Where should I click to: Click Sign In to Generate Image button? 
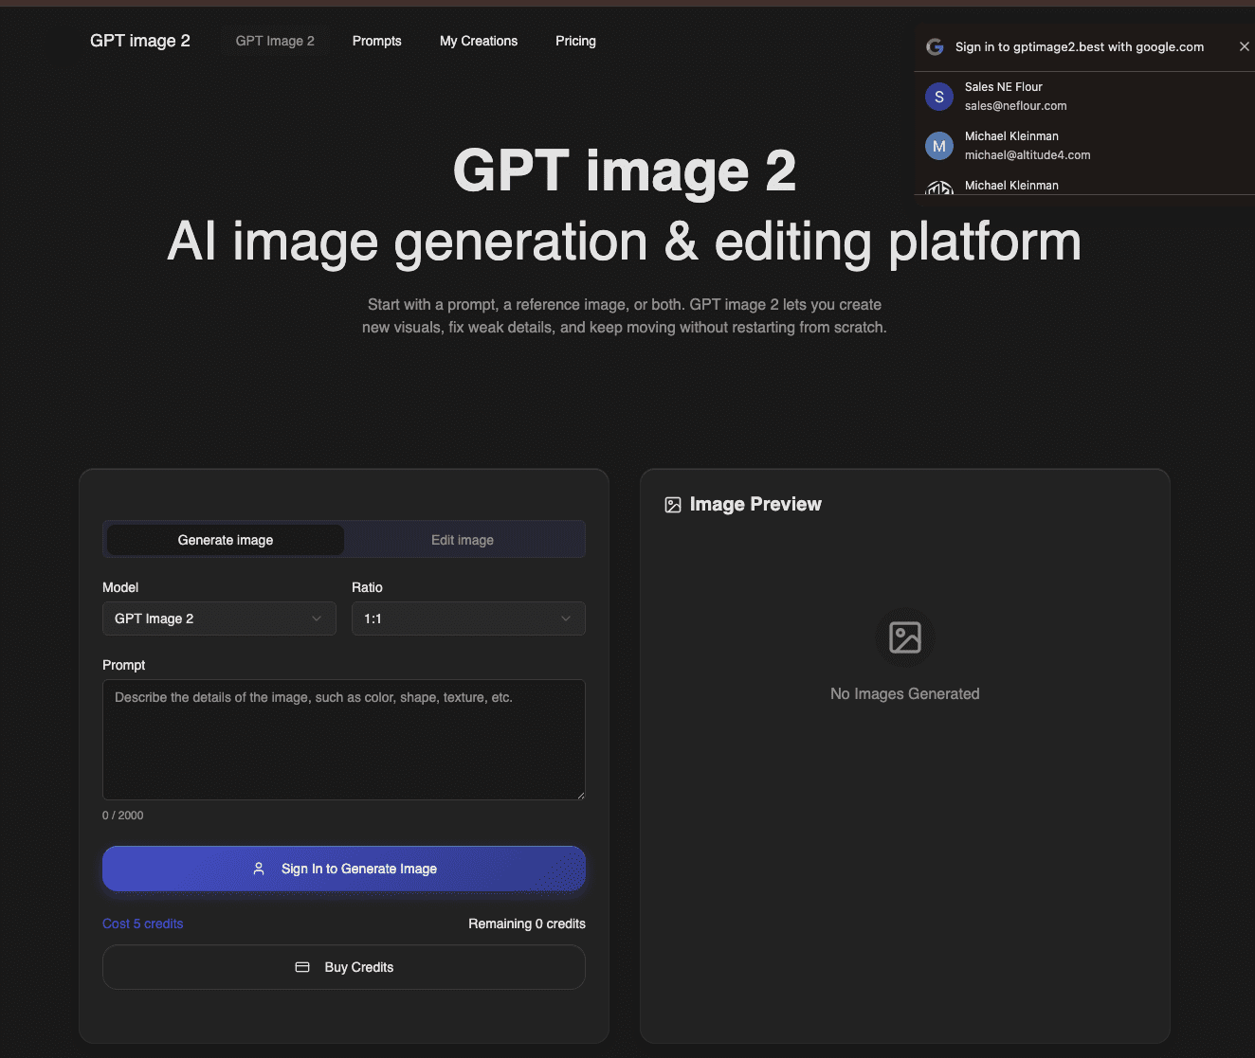point(344,869)
